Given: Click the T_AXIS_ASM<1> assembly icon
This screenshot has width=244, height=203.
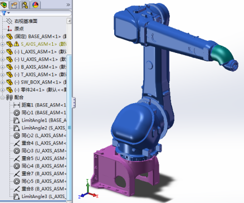Looking at the screenshot, I should point(9,75).
